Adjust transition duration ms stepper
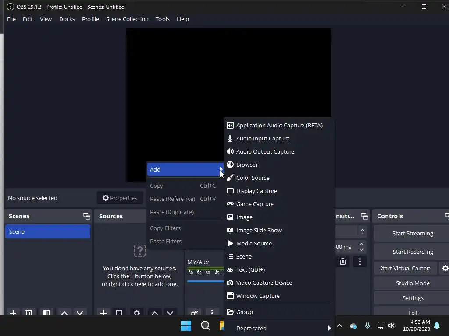 click(362, 247)
